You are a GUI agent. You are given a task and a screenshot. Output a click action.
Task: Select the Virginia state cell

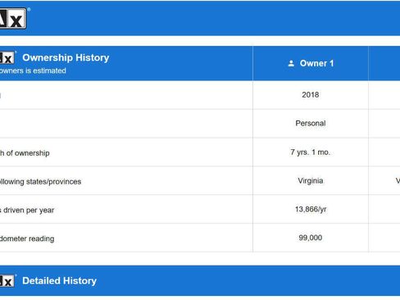click(x=311, y=180)
